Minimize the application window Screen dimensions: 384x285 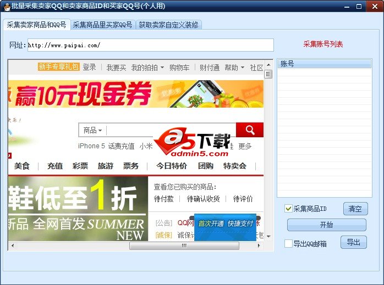click(347, 7)
